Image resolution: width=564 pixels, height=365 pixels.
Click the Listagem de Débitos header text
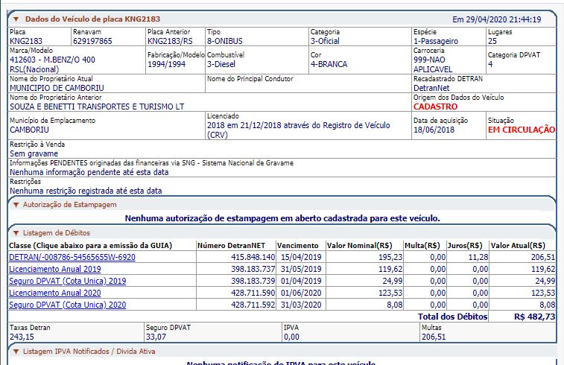click(57, 233)
